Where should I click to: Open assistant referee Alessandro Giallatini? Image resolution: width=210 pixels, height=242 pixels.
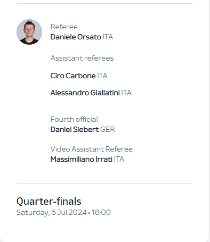click(x=85, y=93)
